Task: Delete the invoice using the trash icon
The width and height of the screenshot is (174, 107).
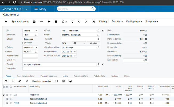Action: 56,21
